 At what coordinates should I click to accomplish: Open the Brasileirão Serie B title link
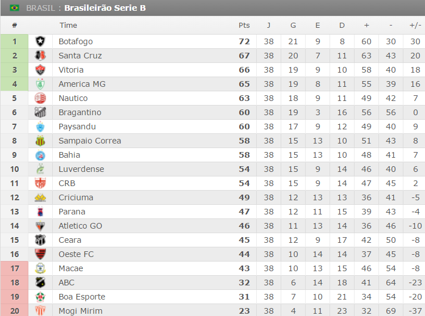coord(105,8)
